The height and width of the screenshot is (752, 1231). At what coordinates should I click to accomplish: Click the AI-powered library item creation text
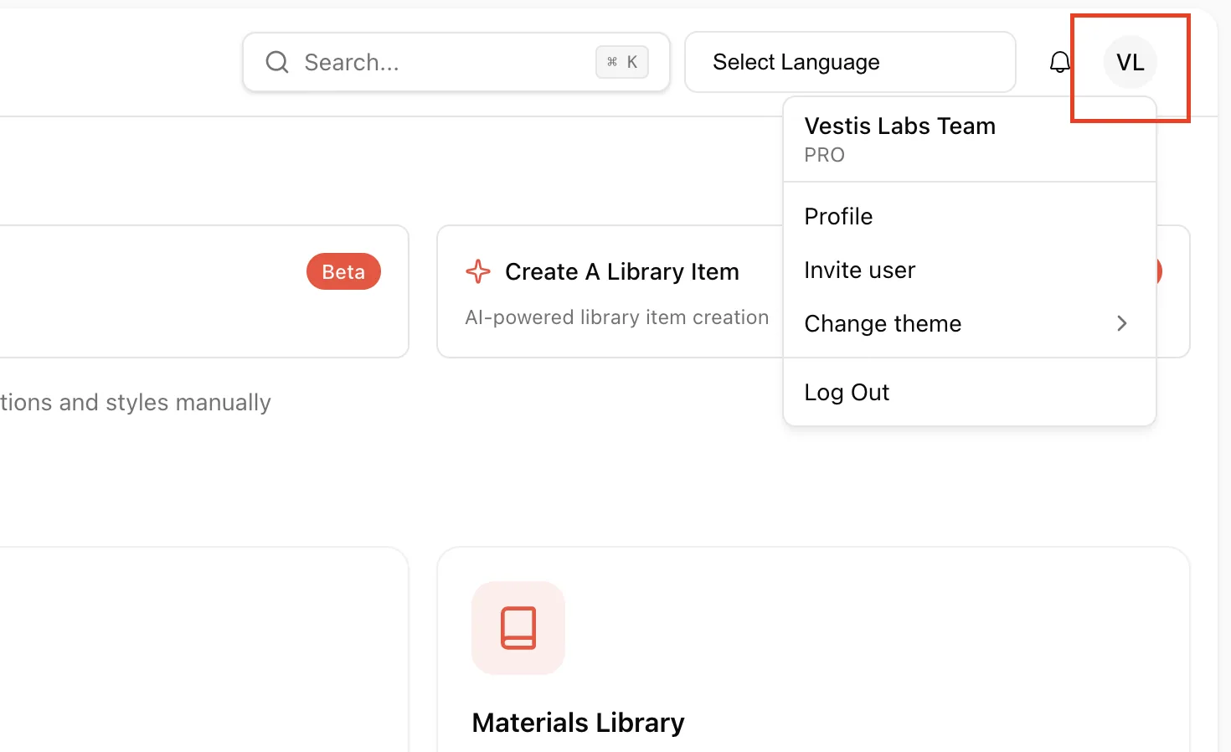[616, 317]
